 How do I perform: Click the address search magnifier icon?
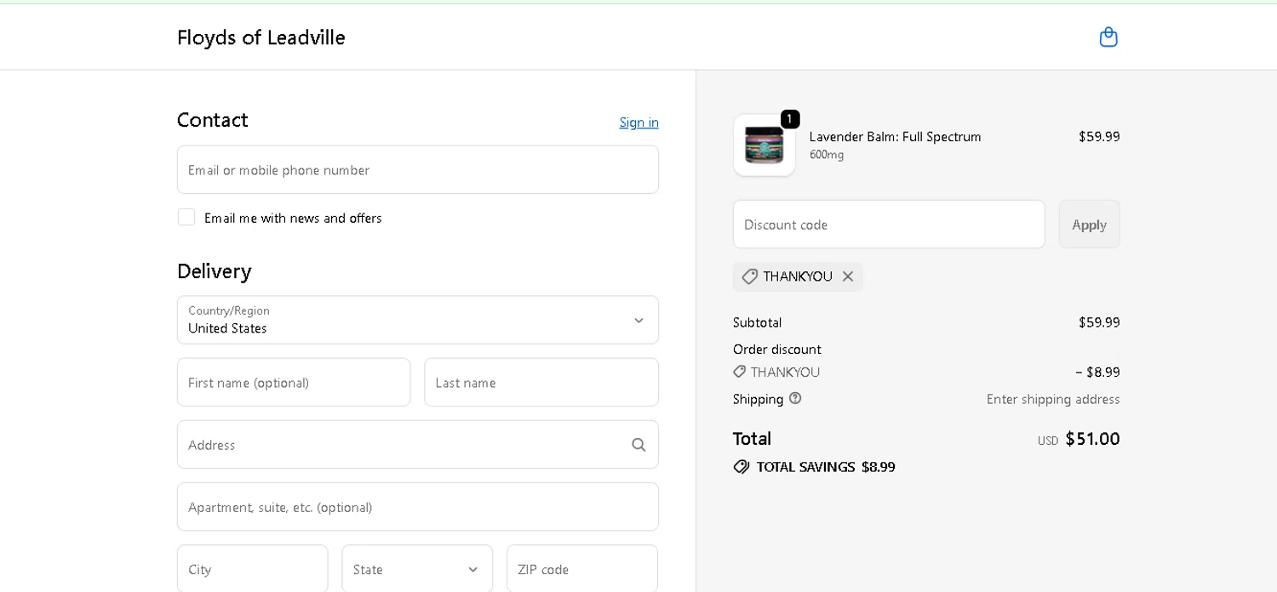point(638,445)
